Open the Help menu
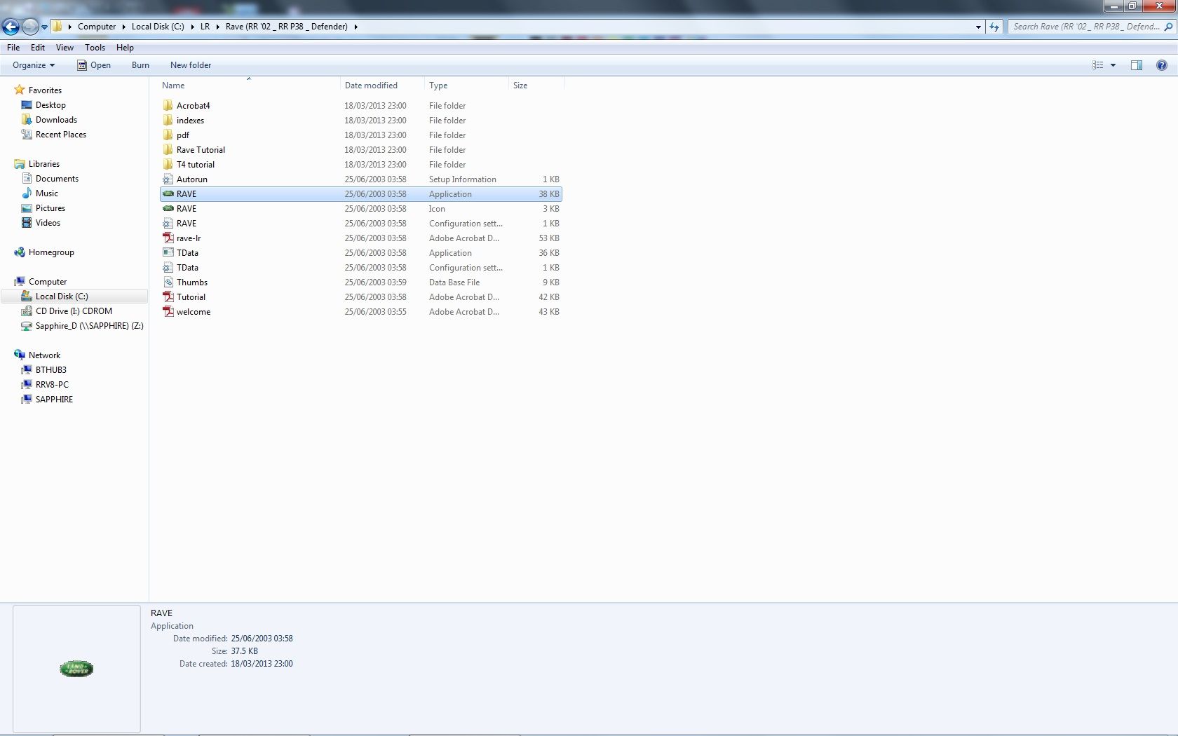The image size is (1178, 736). [125, 48]
